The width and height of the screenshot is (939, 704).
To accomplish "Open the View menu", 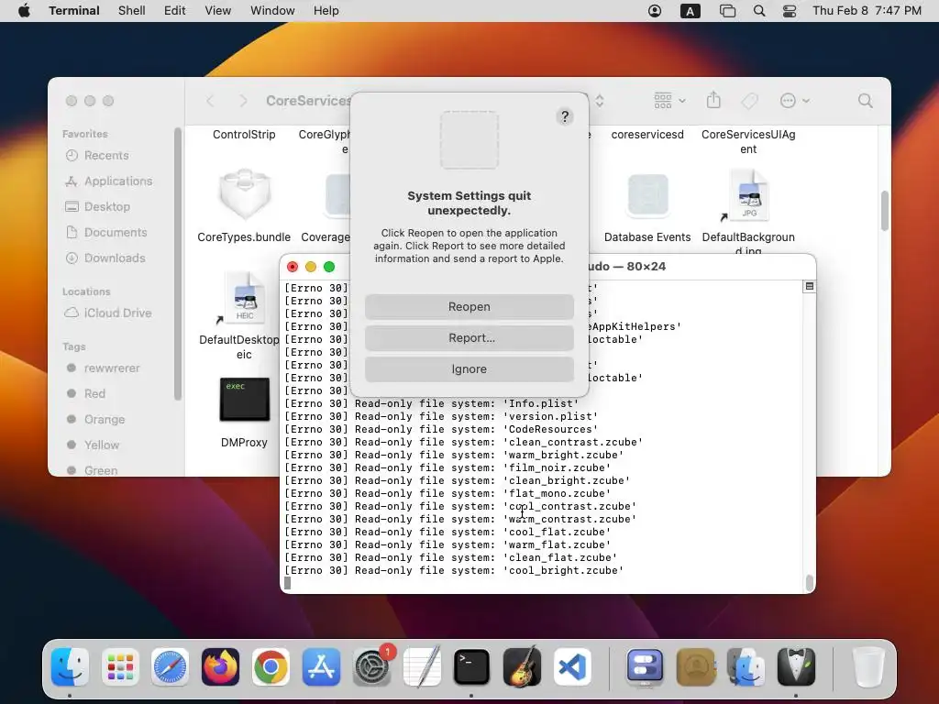I will 217,11.
